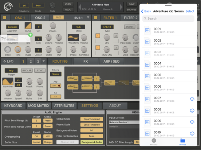Image resolution: width=201 pixels, height=150 pixels.
Task: Select previous preset with left arrow
Action: coord(80,7)
